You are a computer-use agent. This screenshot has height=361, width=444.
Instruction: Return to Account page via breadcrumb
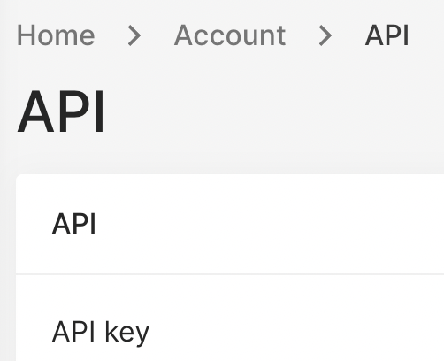[x=230, y=35]
